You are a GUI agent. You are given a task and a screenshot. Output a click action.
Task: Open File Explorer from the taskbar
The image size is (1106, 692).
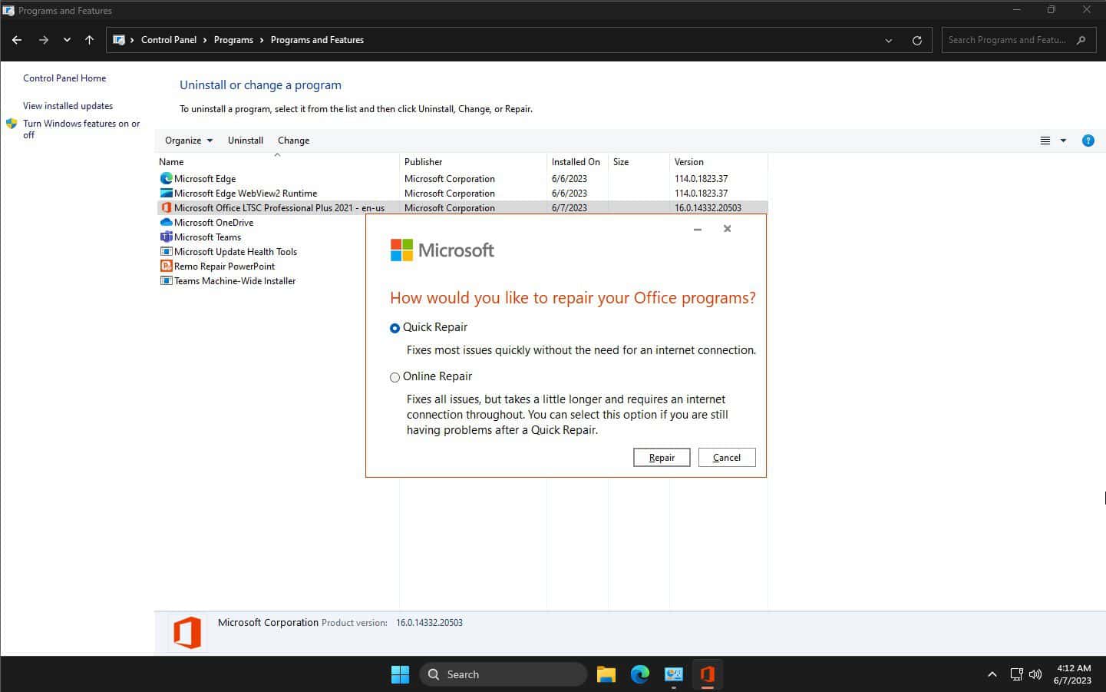point(606,674)
